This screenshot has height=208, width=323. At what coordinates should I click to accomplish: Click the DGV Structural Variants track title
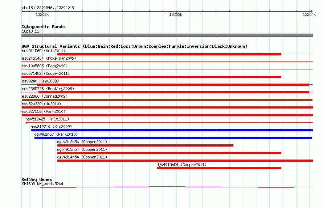pyautogui.click(x=135, y=46)
